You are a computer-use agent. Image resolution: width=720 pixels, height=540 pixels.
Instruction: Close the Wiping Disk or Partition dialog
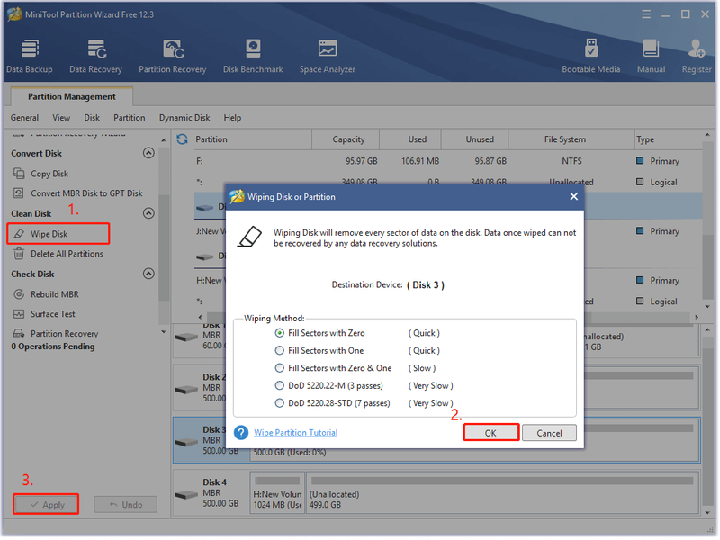(x=574, y=196)
